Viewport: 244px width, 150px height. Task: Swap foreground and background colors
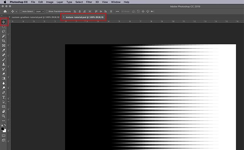pyautogui.click(x=5, y=125)
